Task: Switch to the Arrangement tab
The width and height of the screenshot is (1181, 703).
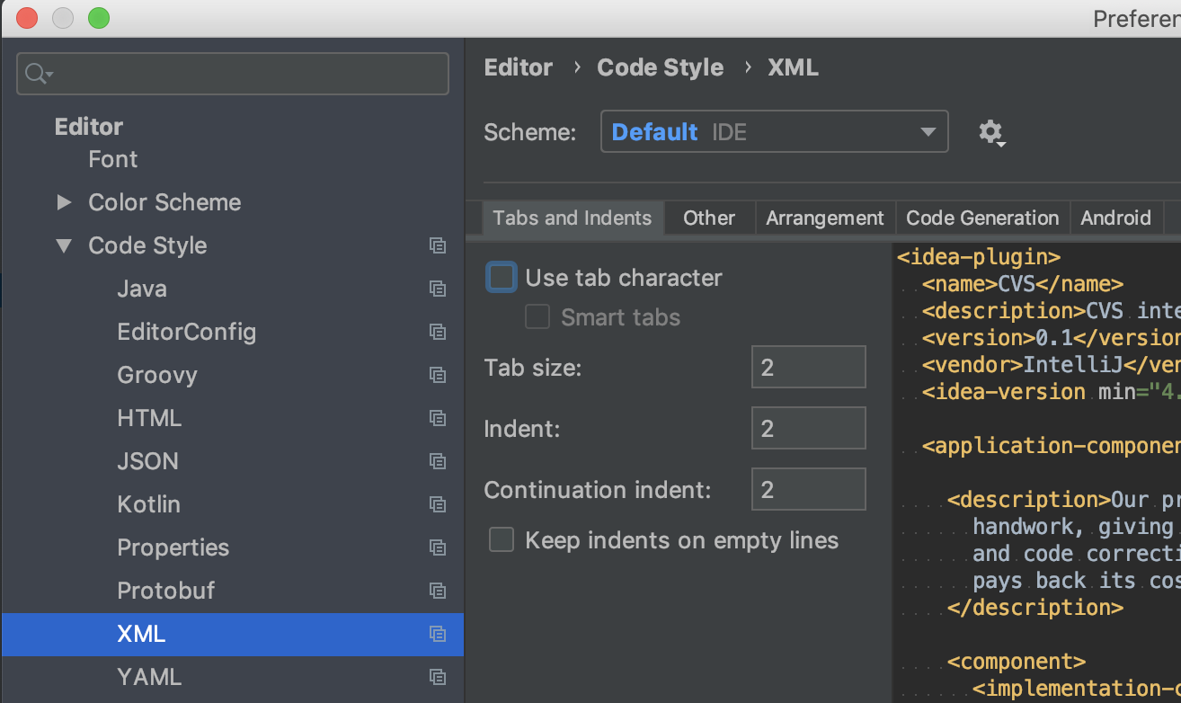Action: pyautogui.click(x=824, y=218)
